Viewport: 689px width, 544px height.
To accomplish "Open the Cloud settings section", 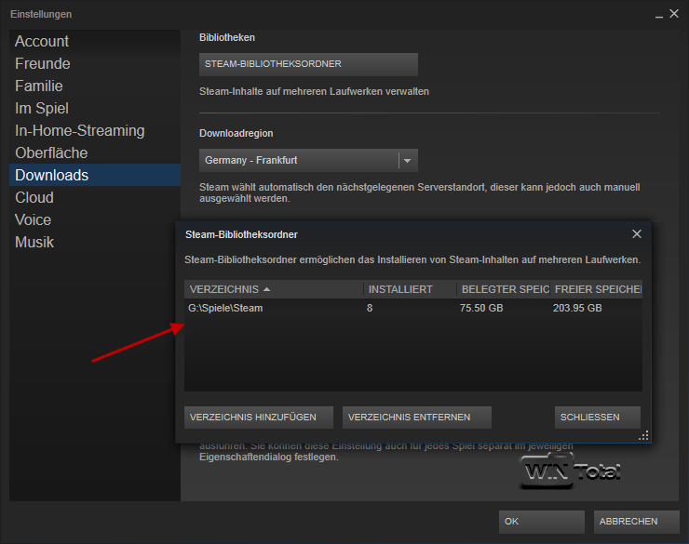I will pyautogui.click(x=94, y=197).
